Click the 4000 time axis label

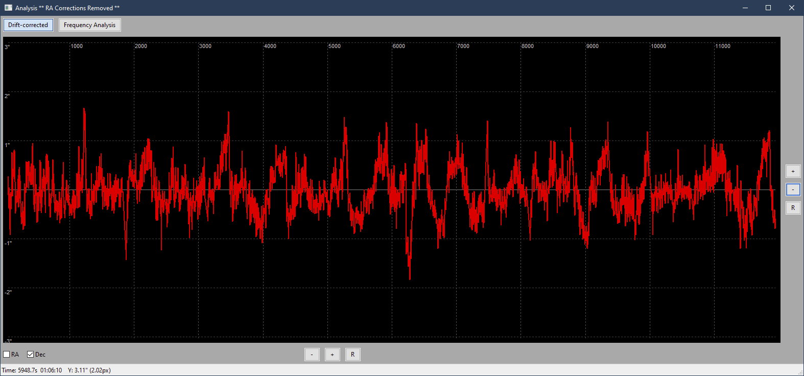[x=270, y=46]
